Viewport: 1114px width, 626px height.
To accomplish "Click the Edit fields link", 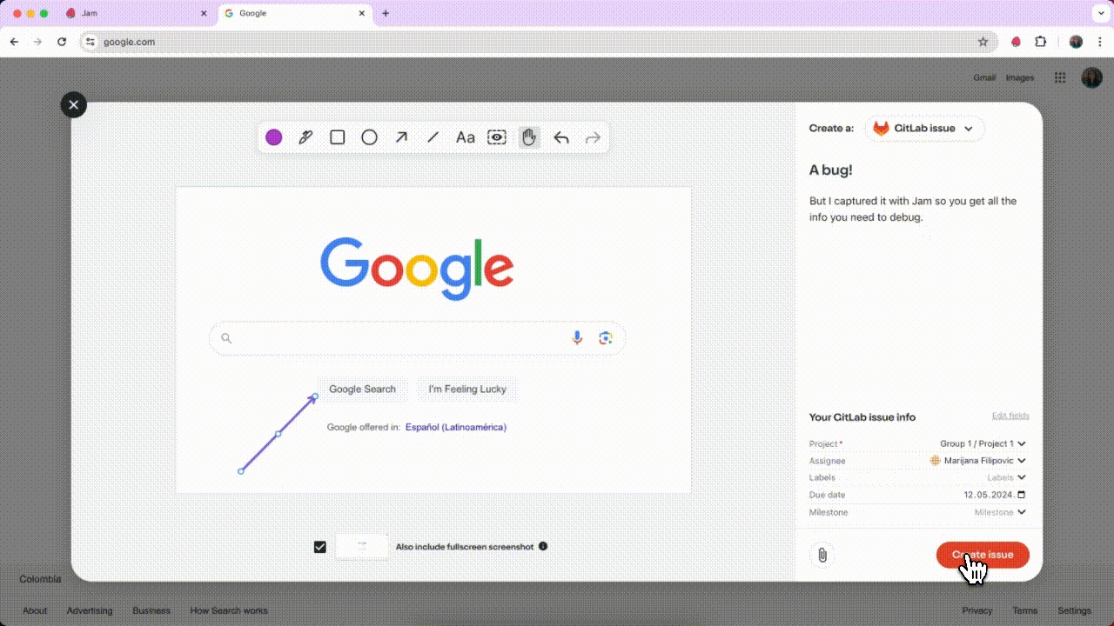I will pos(1010,416).
